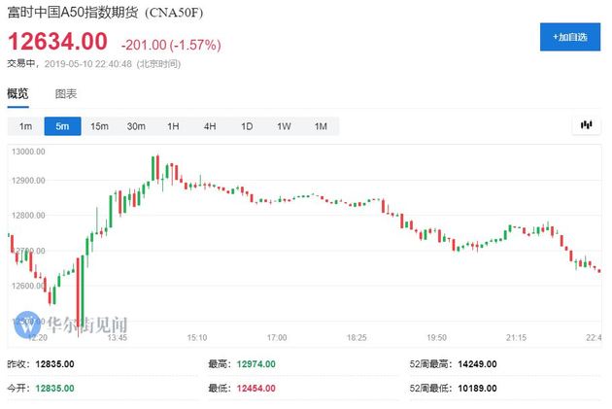Set chart interval to 30m
Image resolution: width=612 pixels, height=409 pixels.
click(x=136, y=126)
